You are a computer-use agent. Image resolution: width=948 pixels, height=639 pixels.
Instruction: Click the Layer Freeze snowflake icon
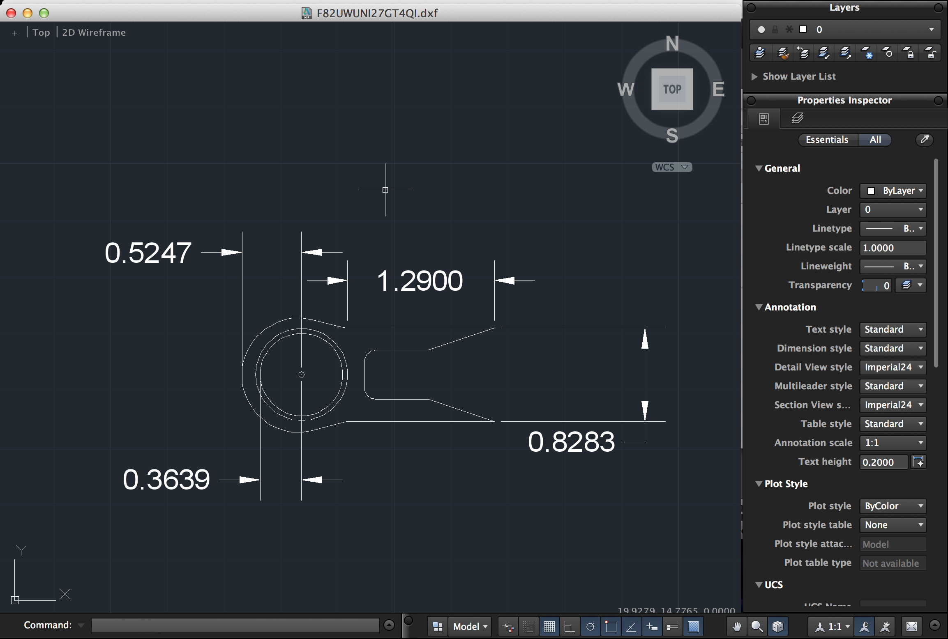point(866,53)
